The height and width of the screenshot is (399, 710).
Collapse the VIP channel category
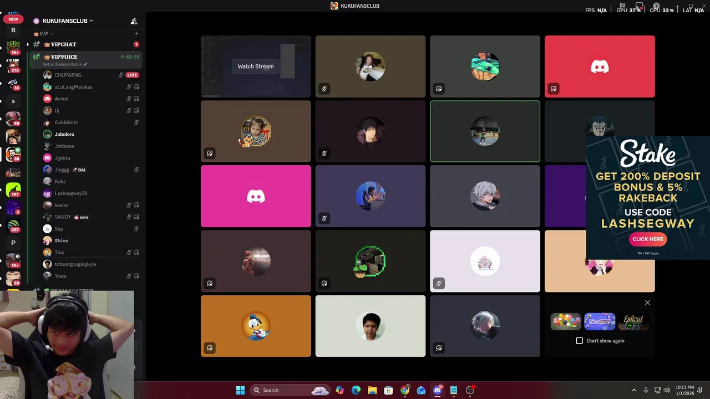coord(44,34)
